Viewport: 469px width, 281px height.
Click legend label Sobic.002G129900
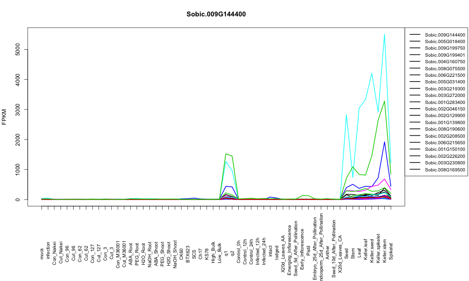[445, 116]
